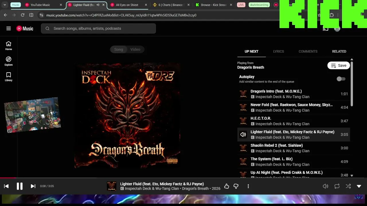Click the queue scroll down arrow
This screenshot has height=206, width=367.
point(352,175)
